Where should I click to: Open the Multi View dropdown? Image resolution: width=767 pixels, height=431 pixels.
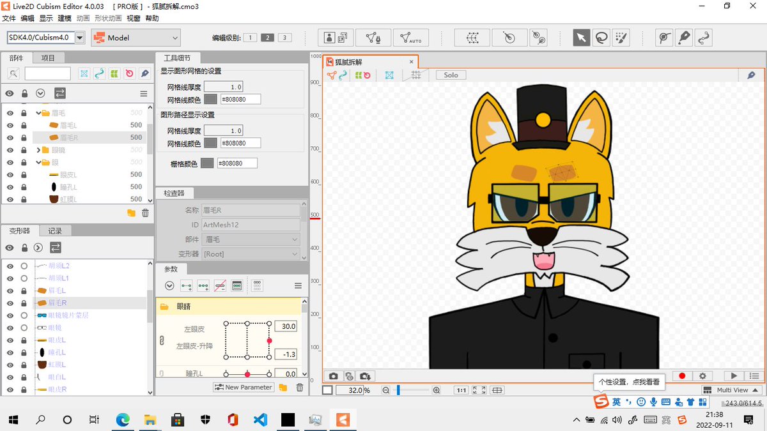coord(731,390)
